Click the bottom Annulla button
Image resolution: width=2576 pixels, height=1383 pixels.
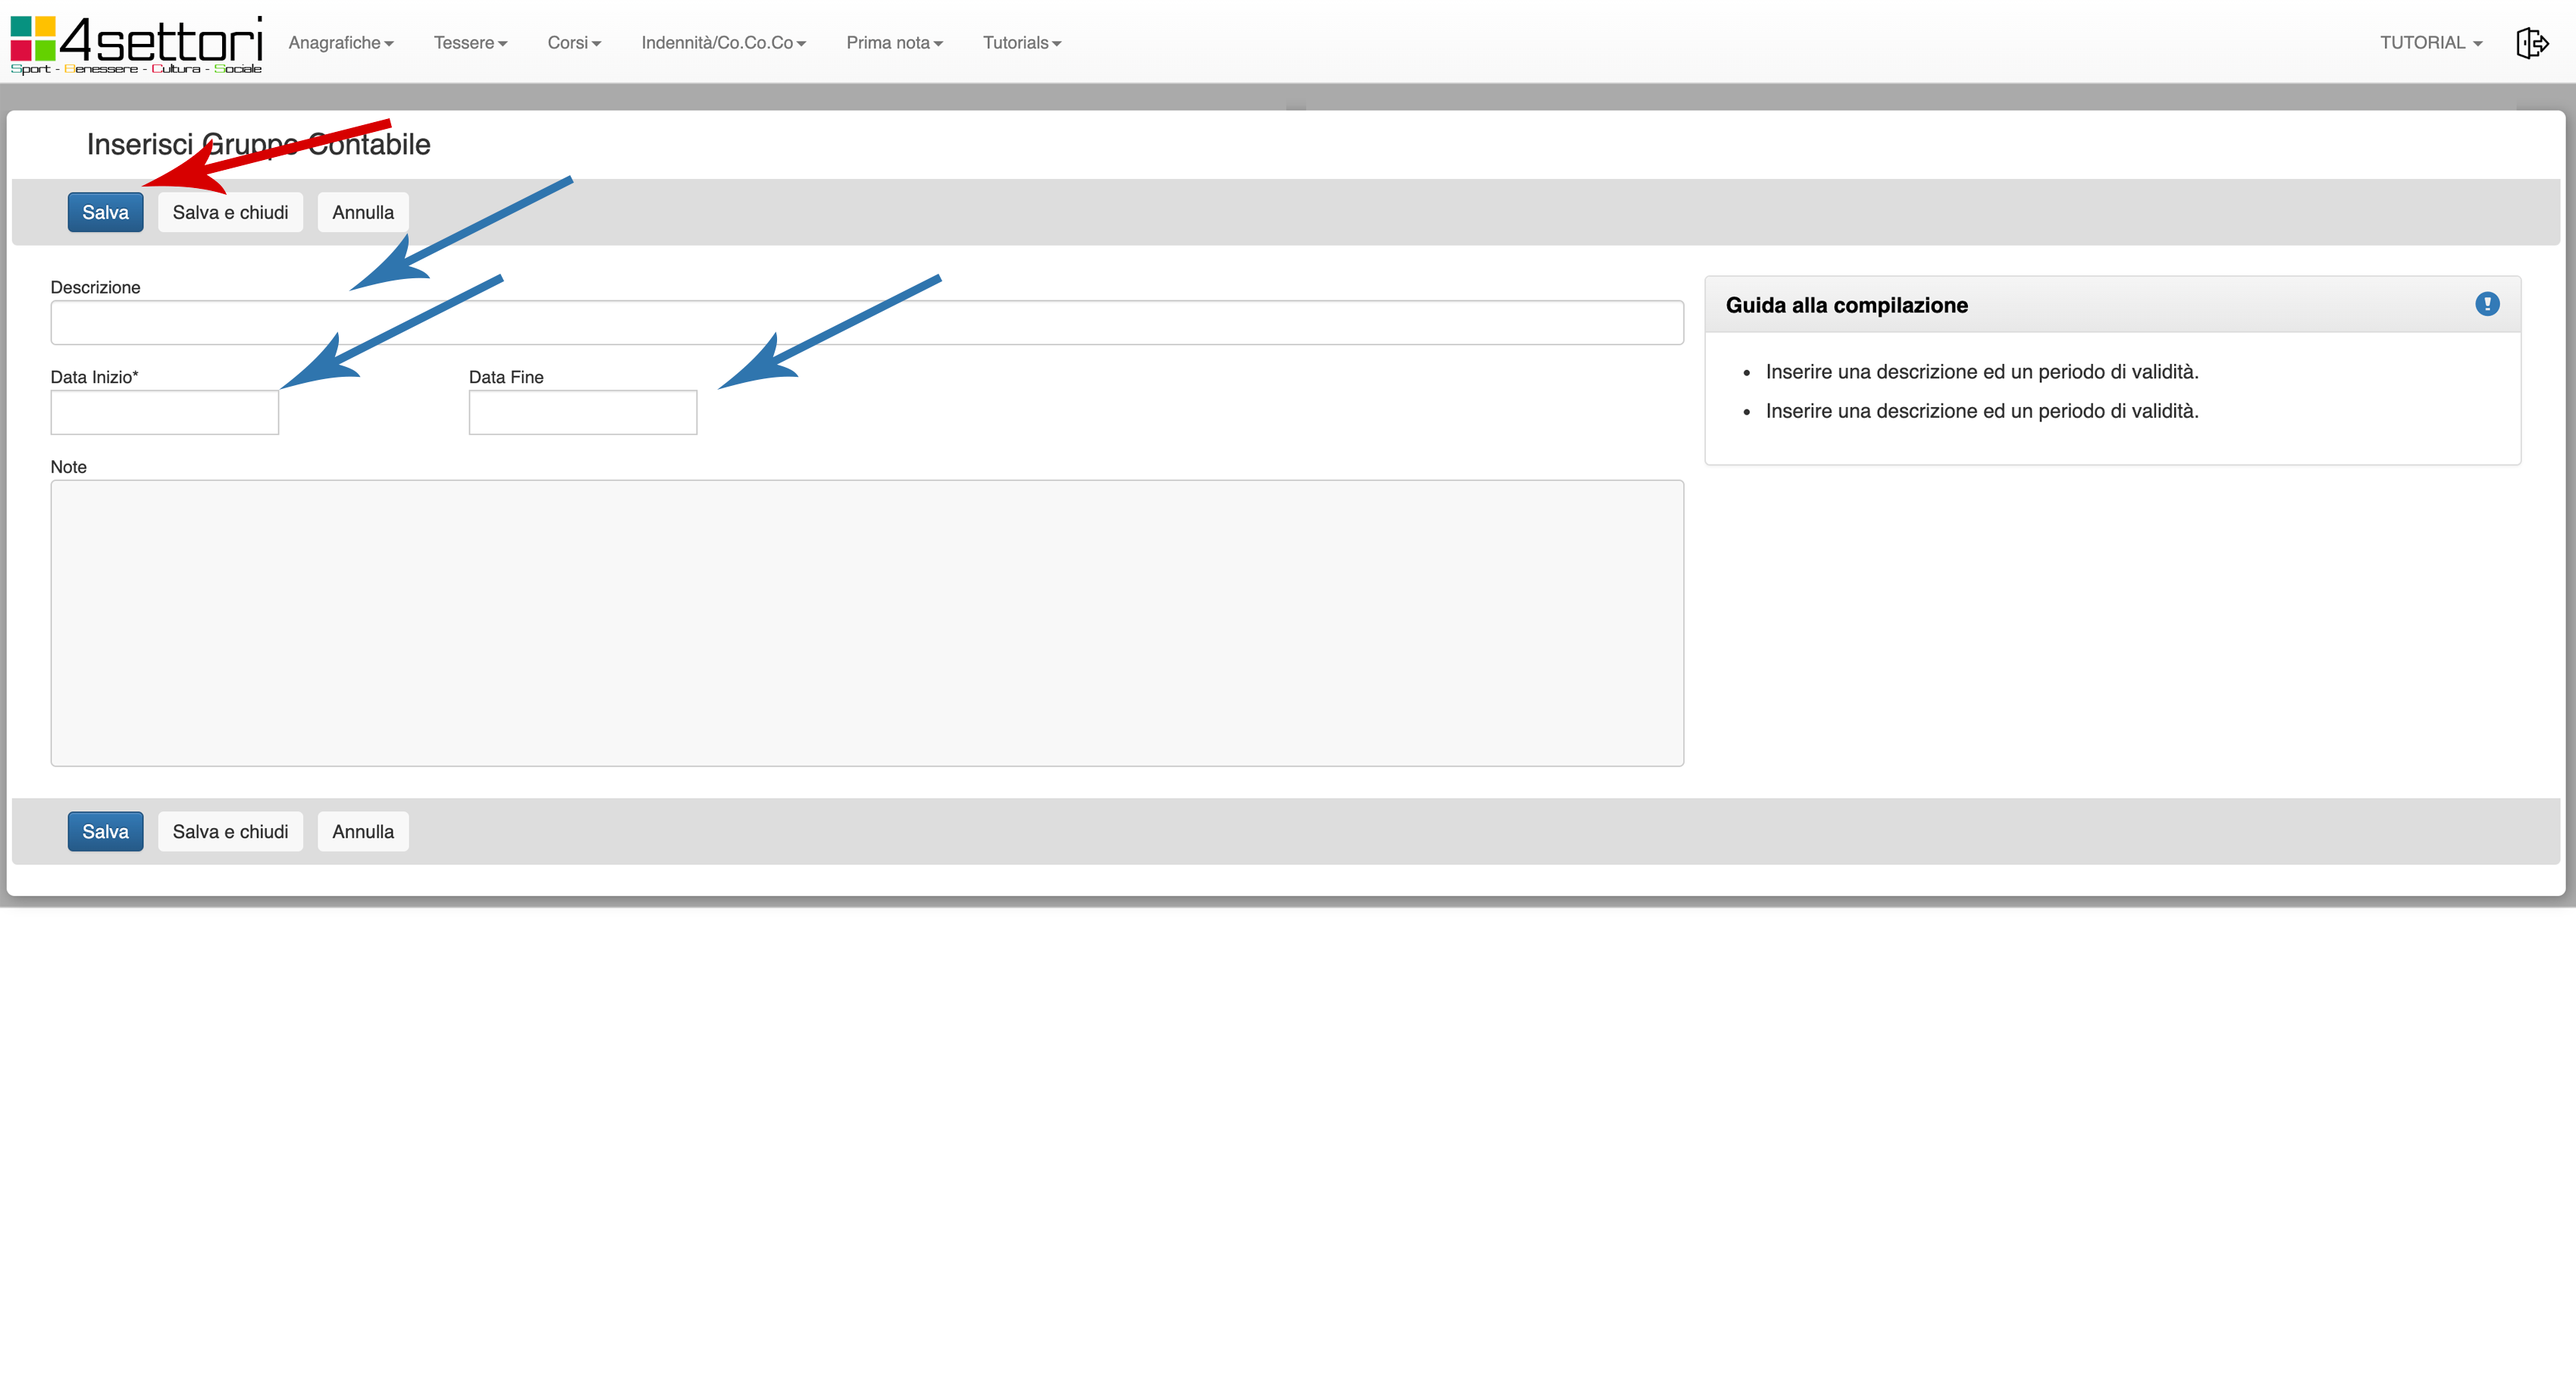pos(363,831)
